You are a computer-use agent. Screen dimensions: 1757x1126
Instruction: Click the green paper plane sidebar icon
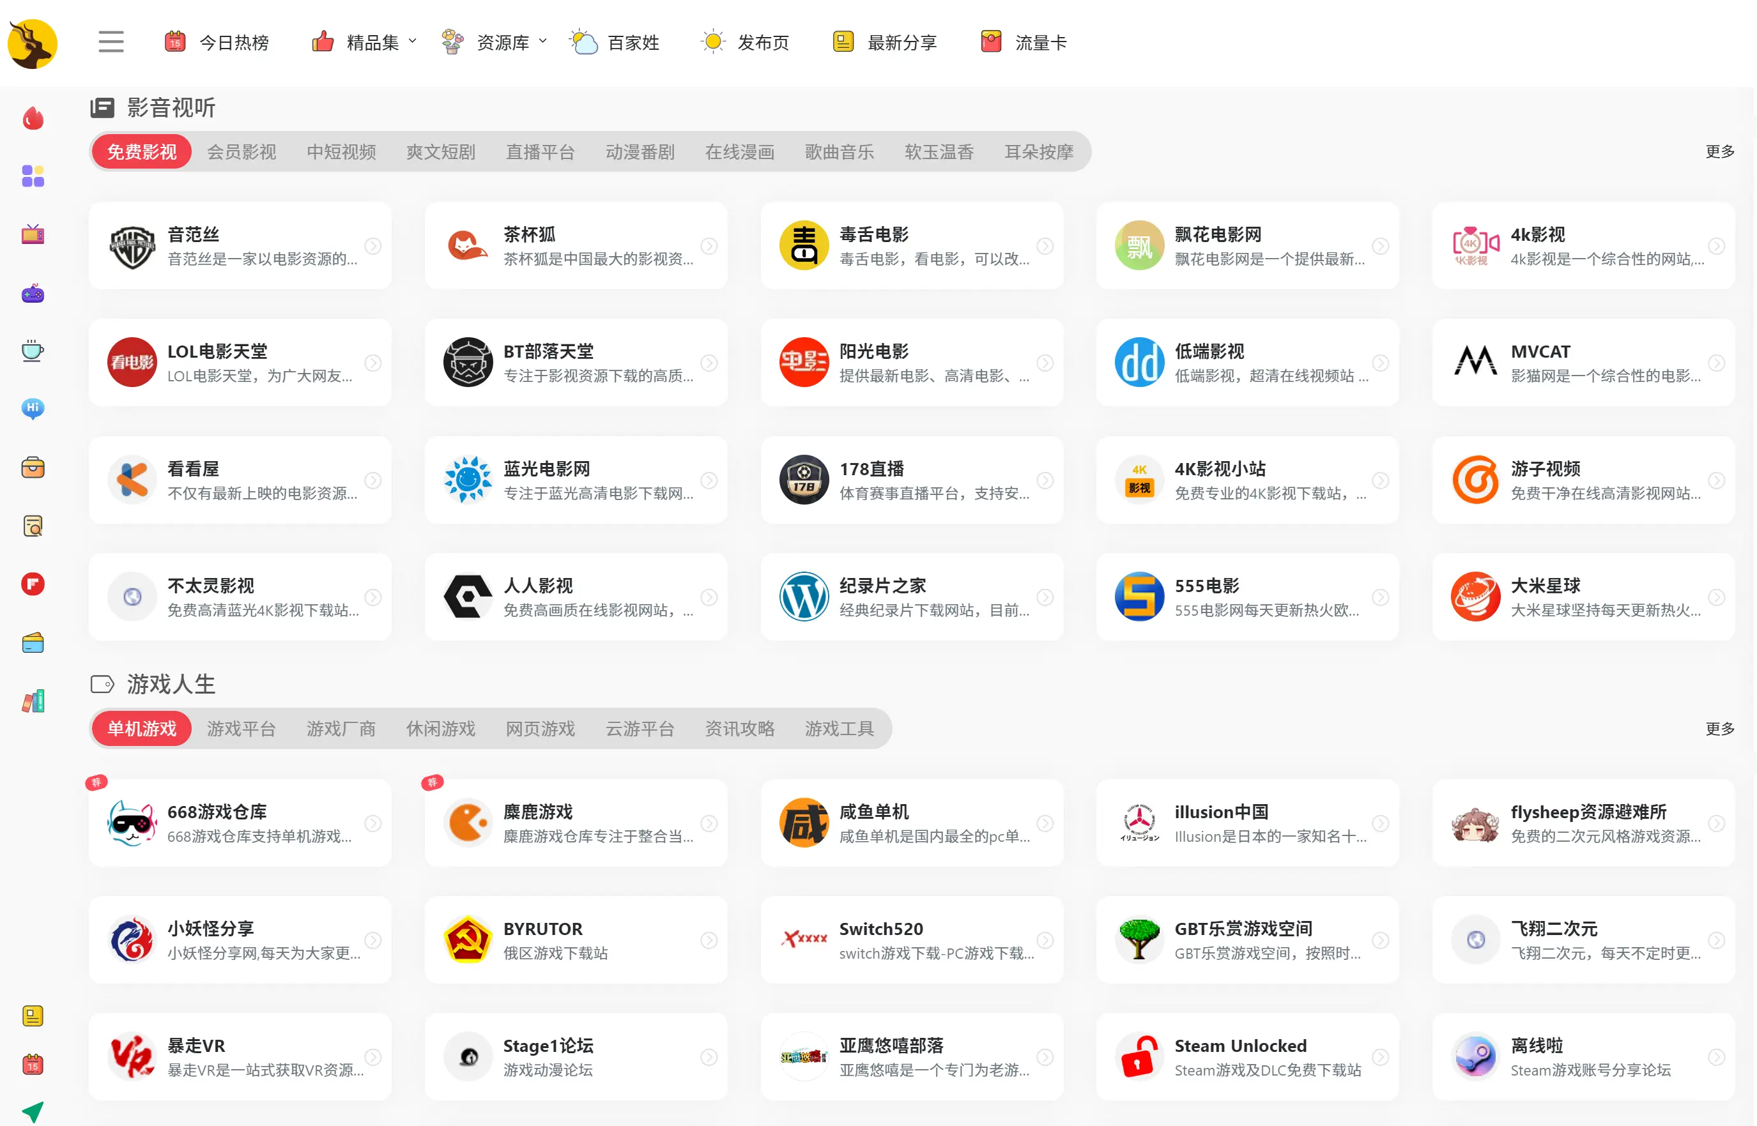33,1111
